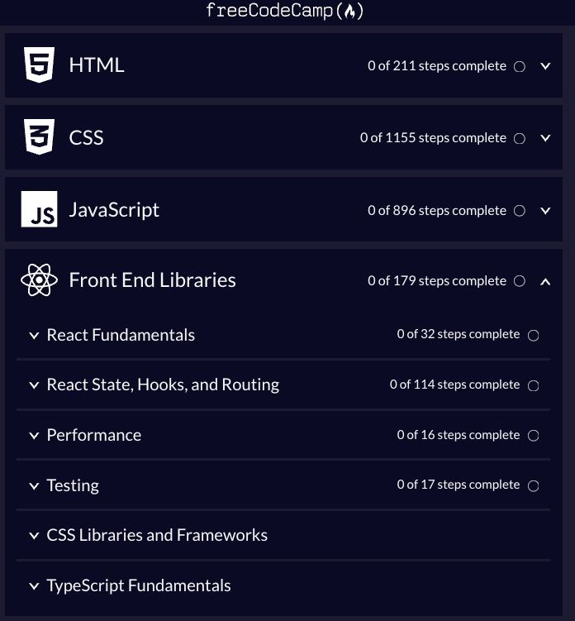This screenshot has width=575, height=621.
Task: Open the CSS section title
Action: click(86, 137)
